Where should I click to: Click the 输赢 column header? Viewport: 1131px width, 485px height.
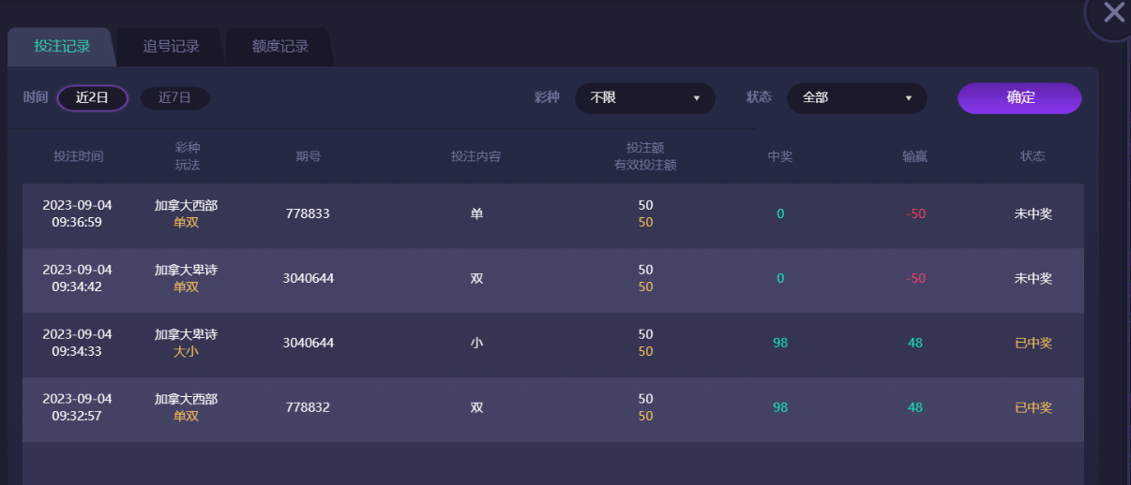915,156
